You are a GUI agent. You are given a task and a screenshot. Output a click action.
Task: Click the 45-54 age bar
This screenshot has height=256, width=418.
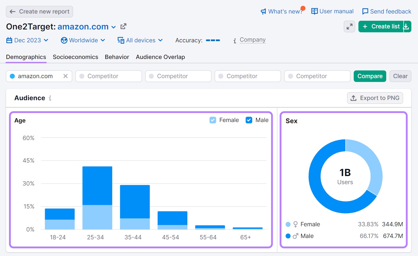click(172, 220)
